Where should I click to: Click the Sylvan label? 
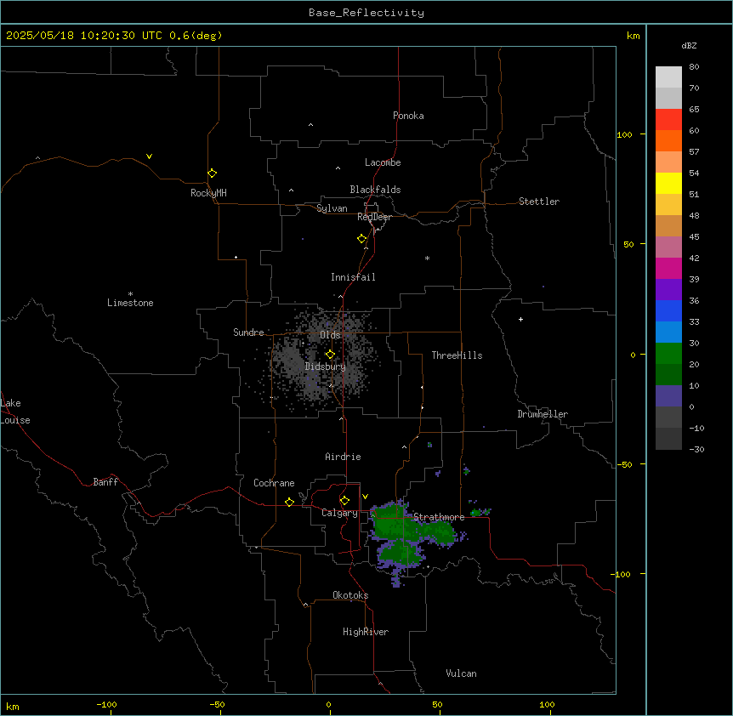(332, 208)
